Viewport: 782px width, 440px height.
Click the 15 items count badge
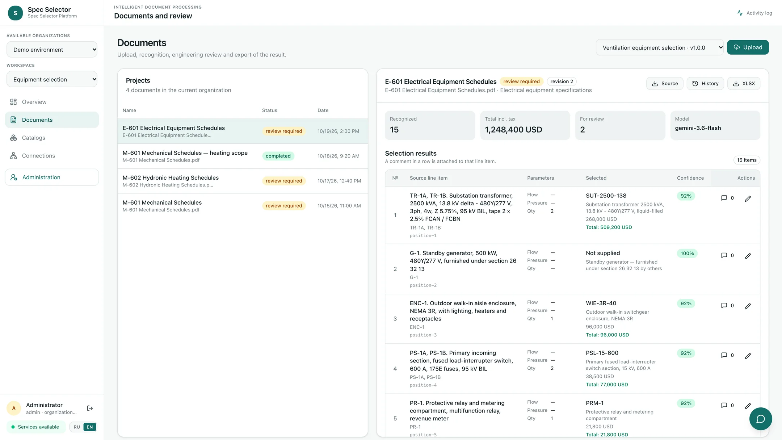coord(747,160)
